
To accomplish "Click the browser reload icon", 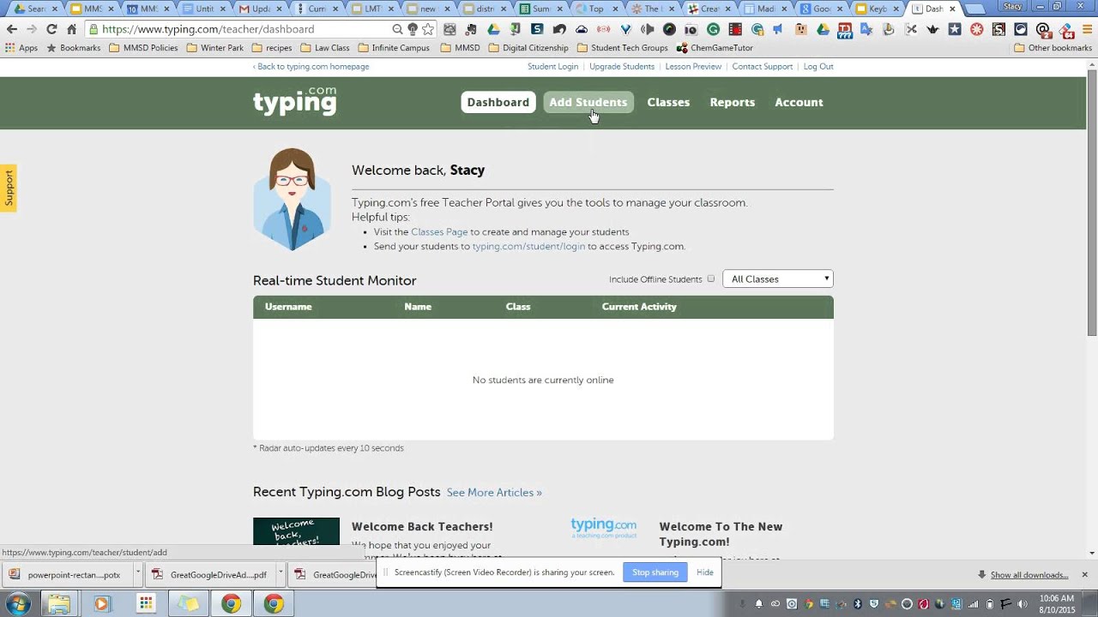I will click(x=51, y=29).
